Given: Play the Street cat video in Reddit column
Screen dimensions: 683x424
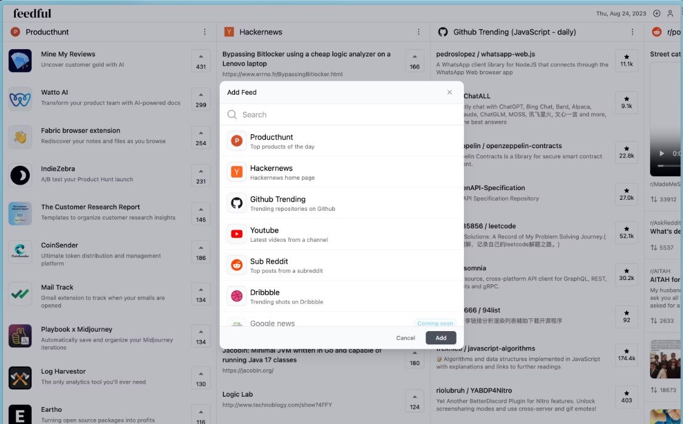Looking at the screenshot, I should click(662, 154).
